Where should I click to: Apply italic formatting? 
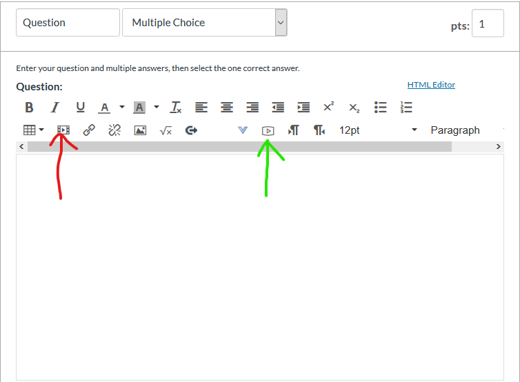point(55,108)
